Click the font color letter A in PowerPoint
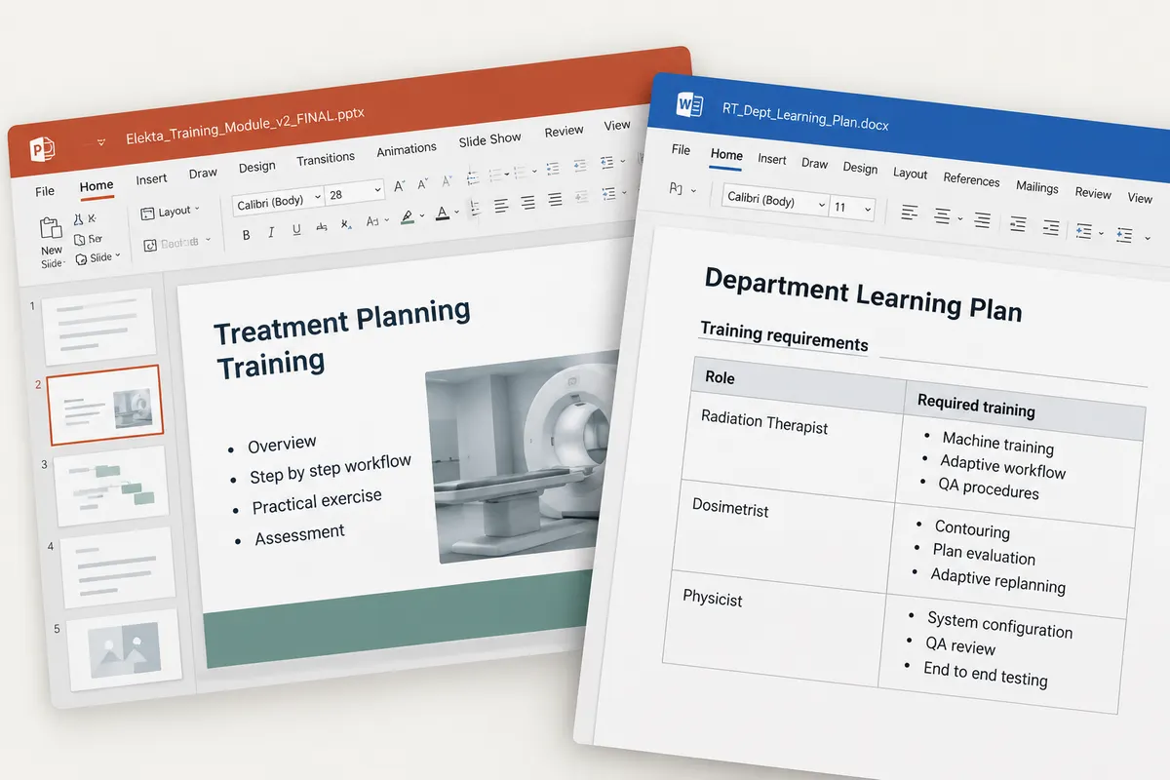The width and height of the screenshot is (1170, 780). [442, 213]
